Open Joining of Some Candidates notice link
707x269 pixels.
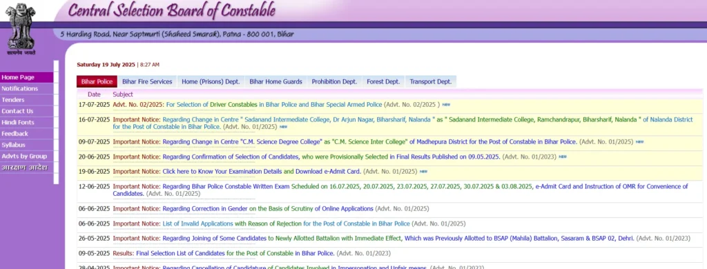(398, 239)
